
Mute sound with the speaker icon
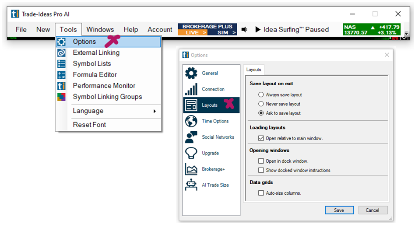[245, 30]
